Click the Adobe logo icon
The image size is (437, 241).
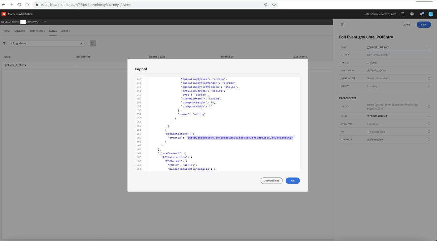click(4, 14)
